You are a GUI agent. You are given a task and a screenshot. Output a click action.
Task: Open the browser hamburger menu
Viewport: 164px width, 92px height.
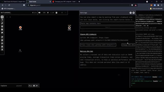pyautogui.click(x=162, y=5)
